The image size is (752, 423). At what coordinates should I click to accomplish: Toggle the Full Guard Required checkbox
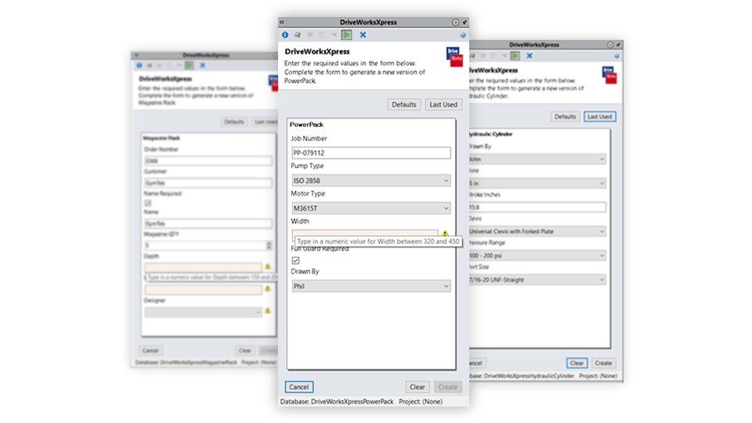point(295,260)
